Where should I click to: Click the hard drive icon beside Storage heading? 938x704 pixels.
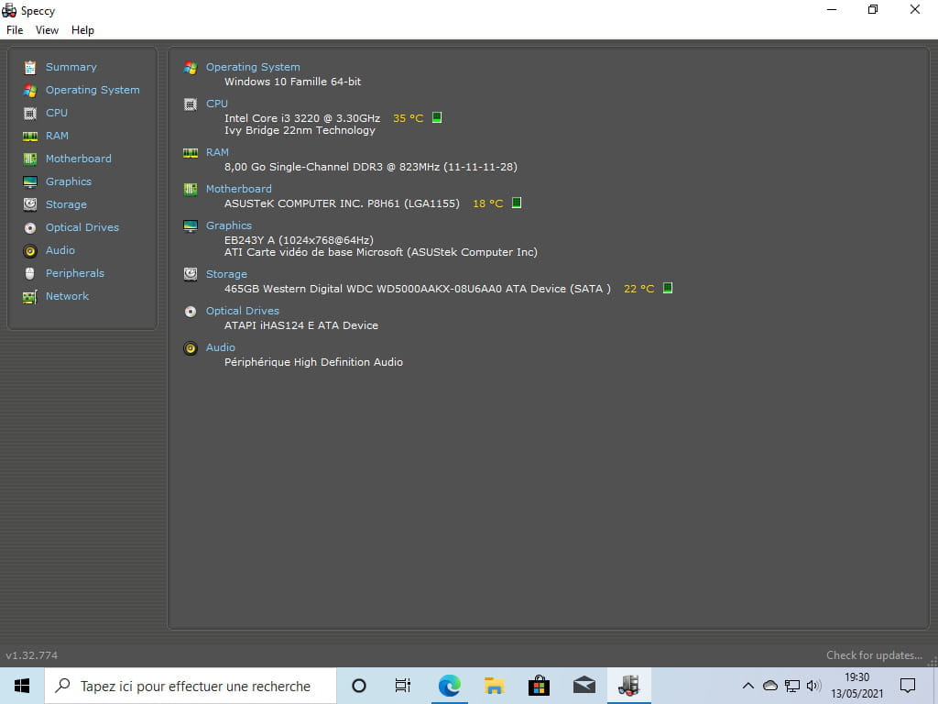(x=191, y=274)
